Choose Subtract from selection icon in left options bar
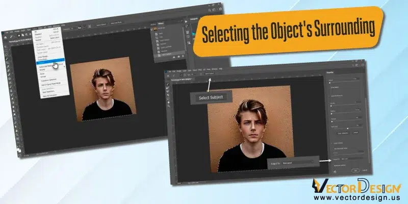The width and height of the screenshot is (408, 204). tap(27, 35)
